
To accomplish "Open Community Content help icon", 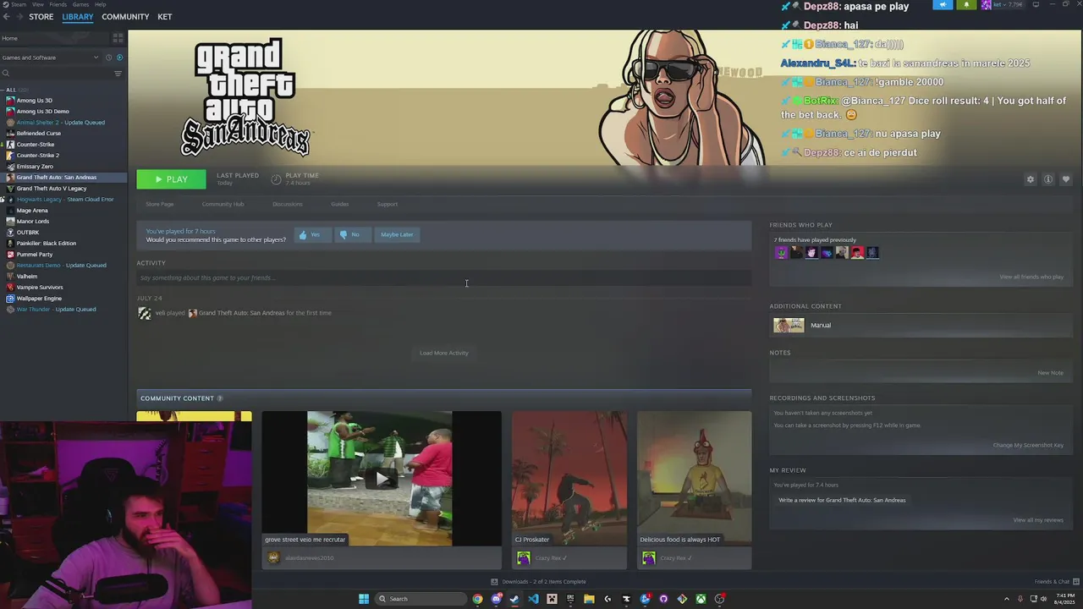I will coord(220,398).
